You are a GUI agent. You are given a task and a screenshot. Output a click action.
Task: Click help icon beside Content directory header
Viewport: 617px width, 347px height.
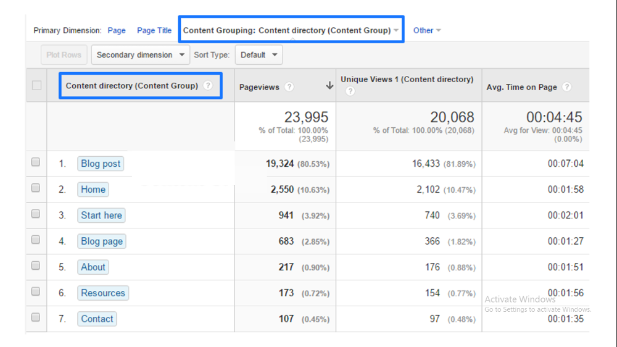coord(208,86)
